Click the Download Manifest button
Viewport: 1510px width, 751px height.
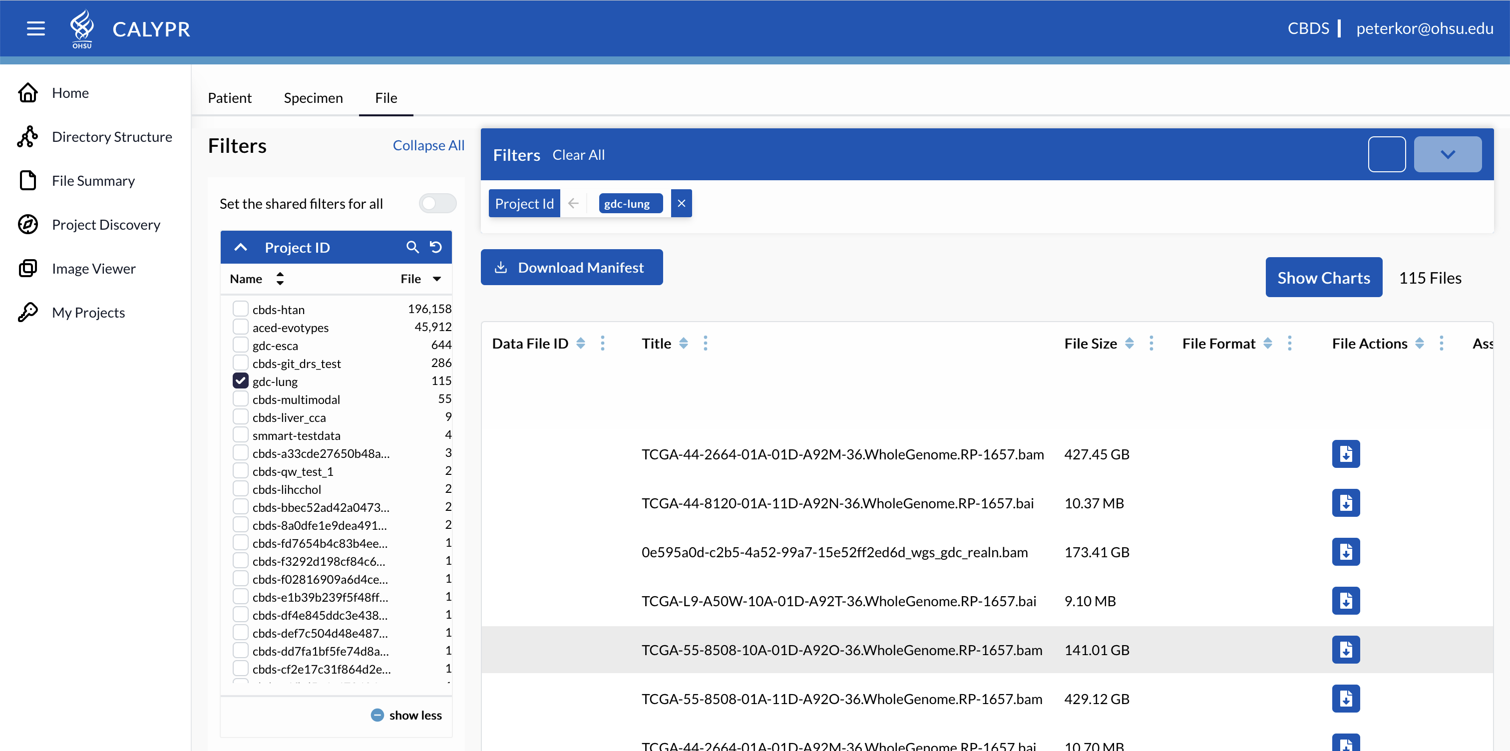pos(572,267)
